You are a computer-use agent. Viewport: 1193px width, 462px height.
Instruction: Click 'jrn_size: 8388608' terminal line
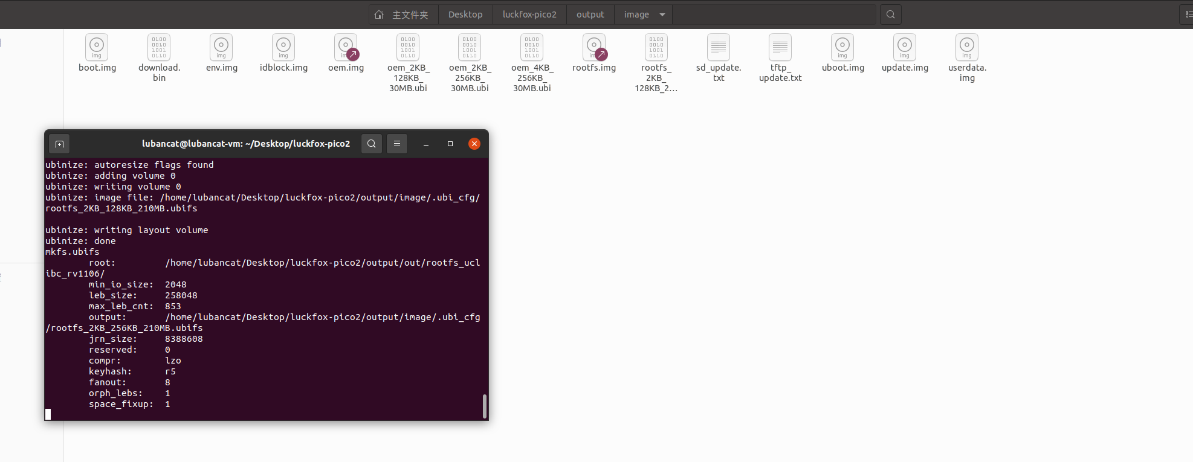(x=146, y=339)
